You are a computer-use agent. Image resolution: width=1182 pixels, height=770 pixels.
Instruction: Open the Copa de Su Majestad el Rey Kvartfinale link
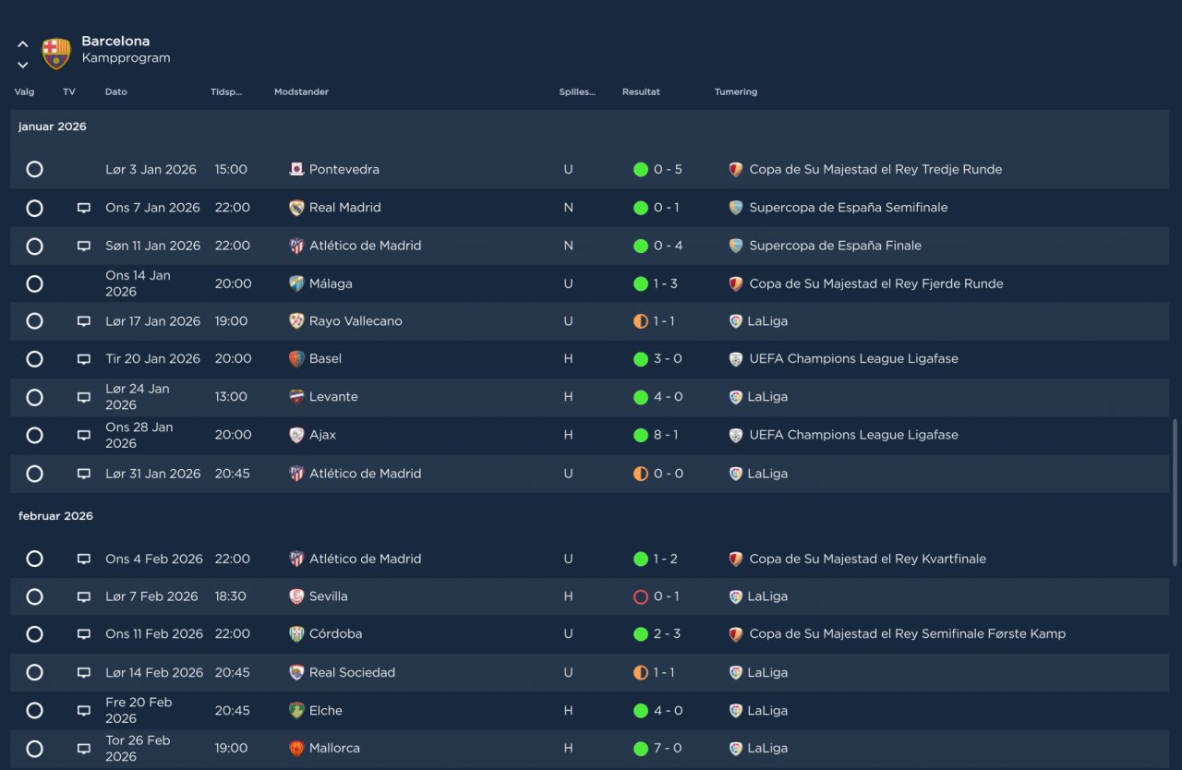pos(868,559)
